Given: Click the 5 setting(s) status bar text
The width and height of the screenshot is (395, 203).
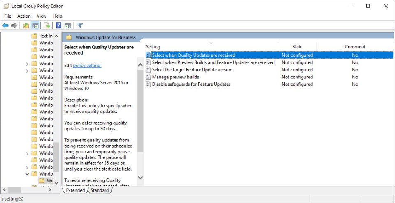Looking at the screenshot, I should pyautogui.click(x=12, y=199).
